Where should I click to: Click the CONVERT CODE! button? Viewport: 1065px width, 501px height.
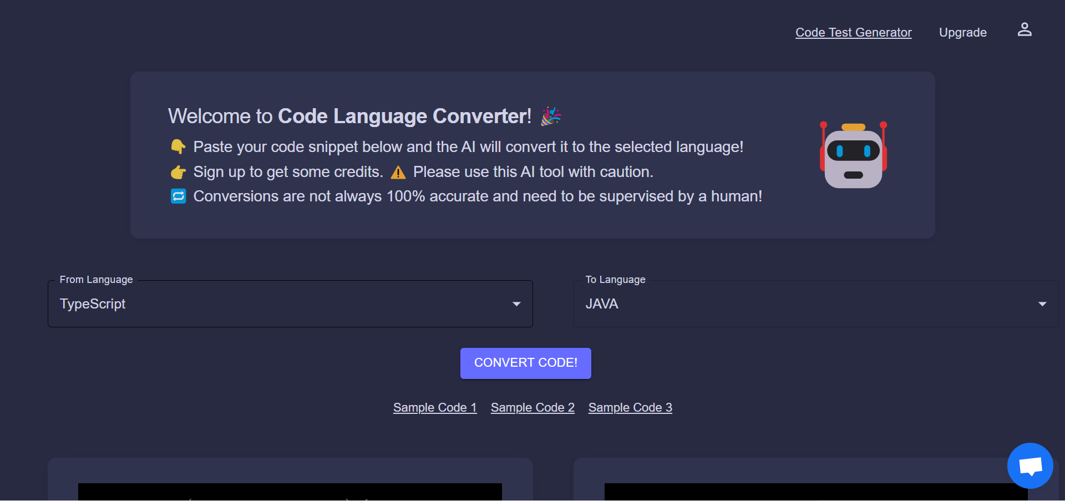[x=526, y=363]
